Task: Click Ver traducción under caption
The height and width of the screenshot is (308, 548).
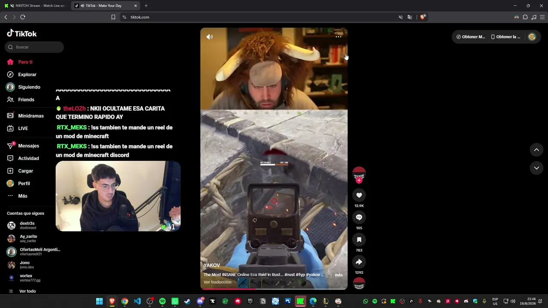Action: tap(217, 282)
